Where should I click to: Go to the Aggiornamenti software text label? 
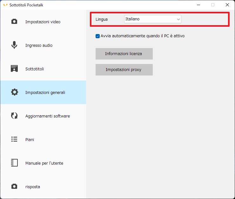[47, 116]
